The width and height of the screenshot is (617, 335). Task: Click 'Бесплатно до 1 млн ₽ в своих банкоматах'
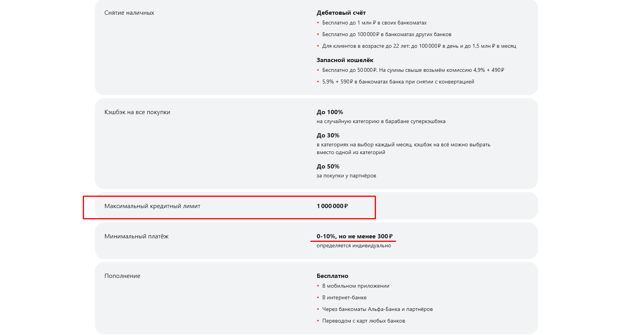(374, 23)
